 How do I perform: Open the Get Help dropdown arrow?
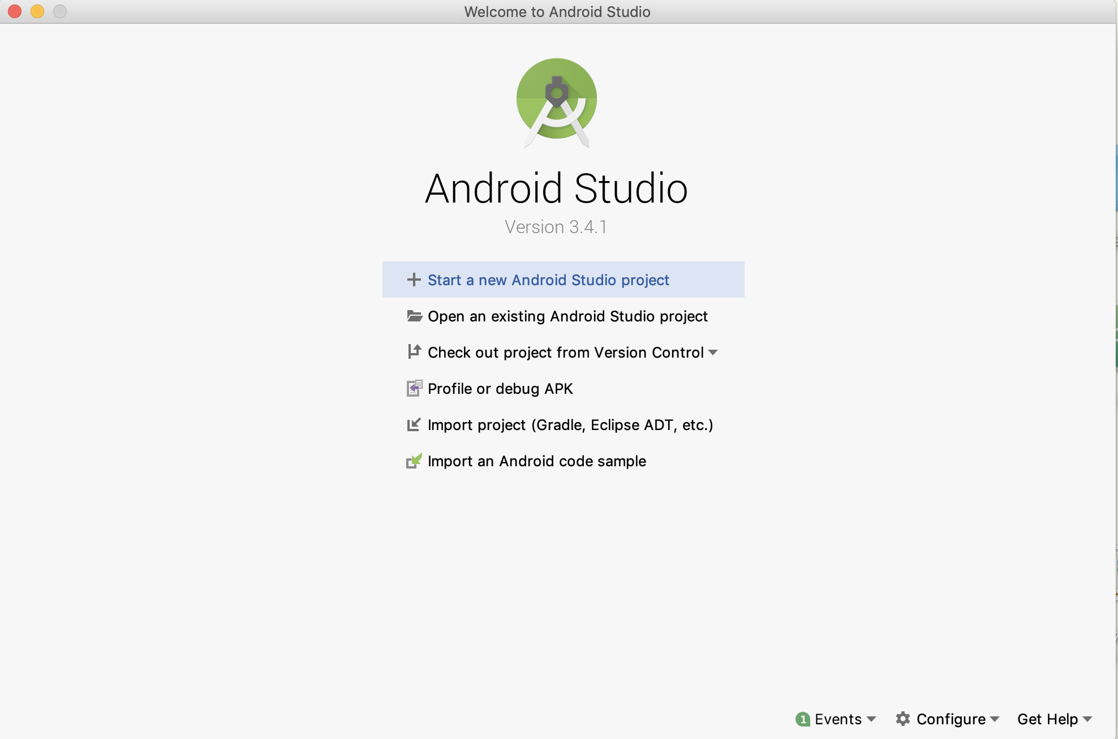pos(1087,719)
